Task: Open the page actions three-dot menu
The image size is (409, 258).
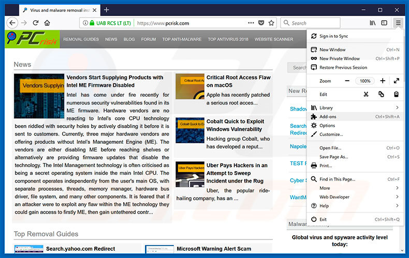Action: tap(251, 23)
